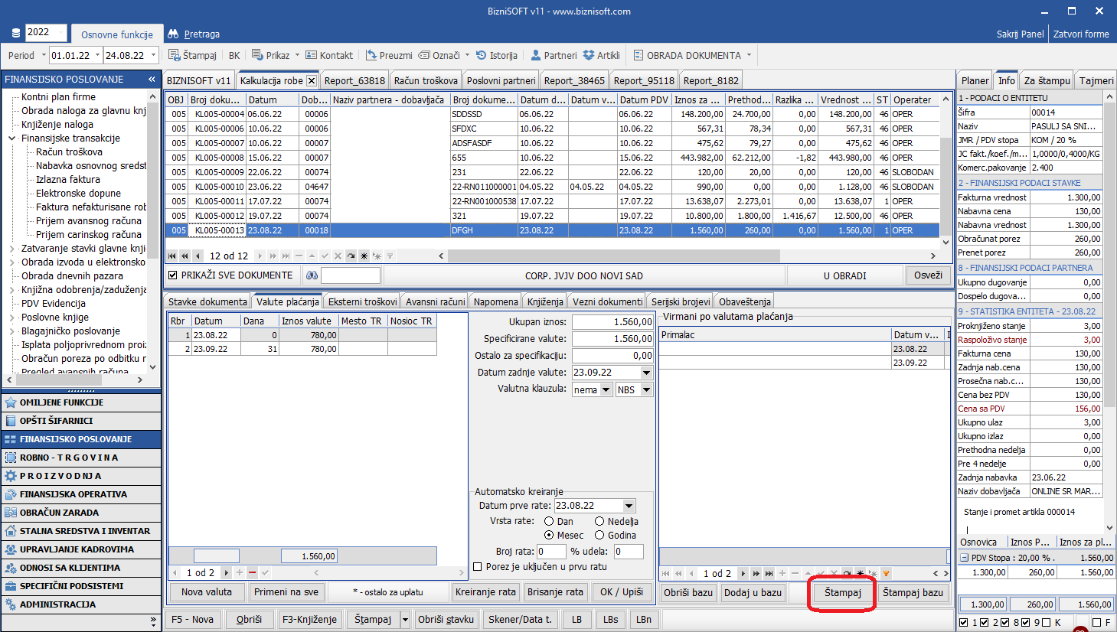Open the OBRADA DOKUMENTA dropdown menu

(749, 55)
